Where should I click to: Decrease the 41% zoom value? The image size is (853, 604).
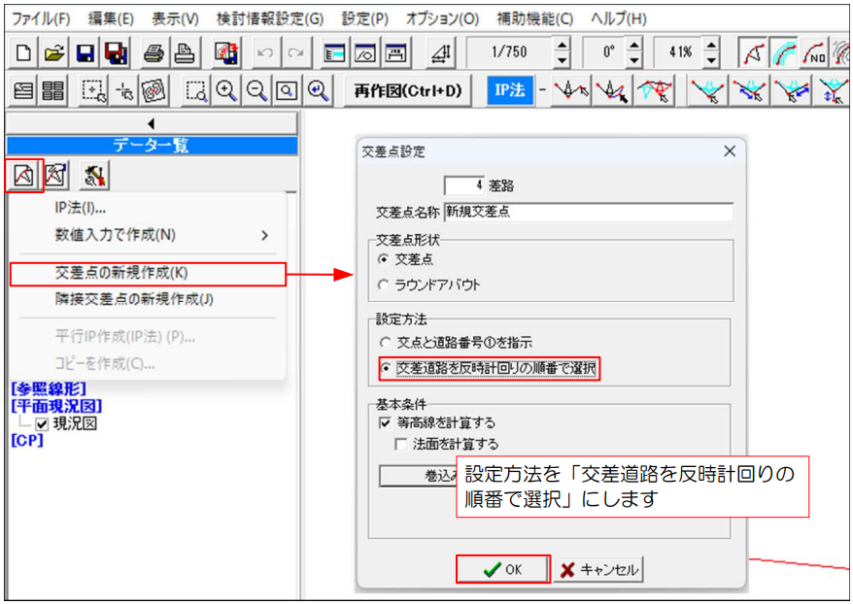(711, 60)
